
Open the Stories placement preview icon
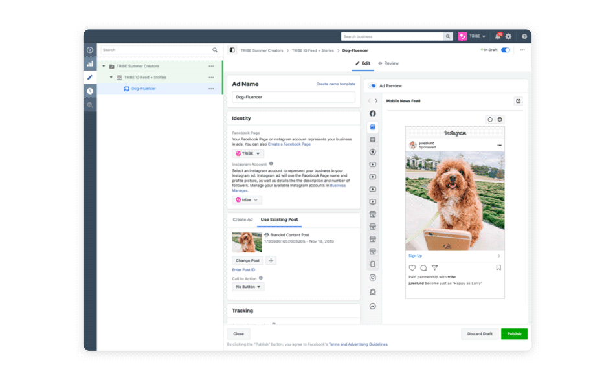[373, 263]
